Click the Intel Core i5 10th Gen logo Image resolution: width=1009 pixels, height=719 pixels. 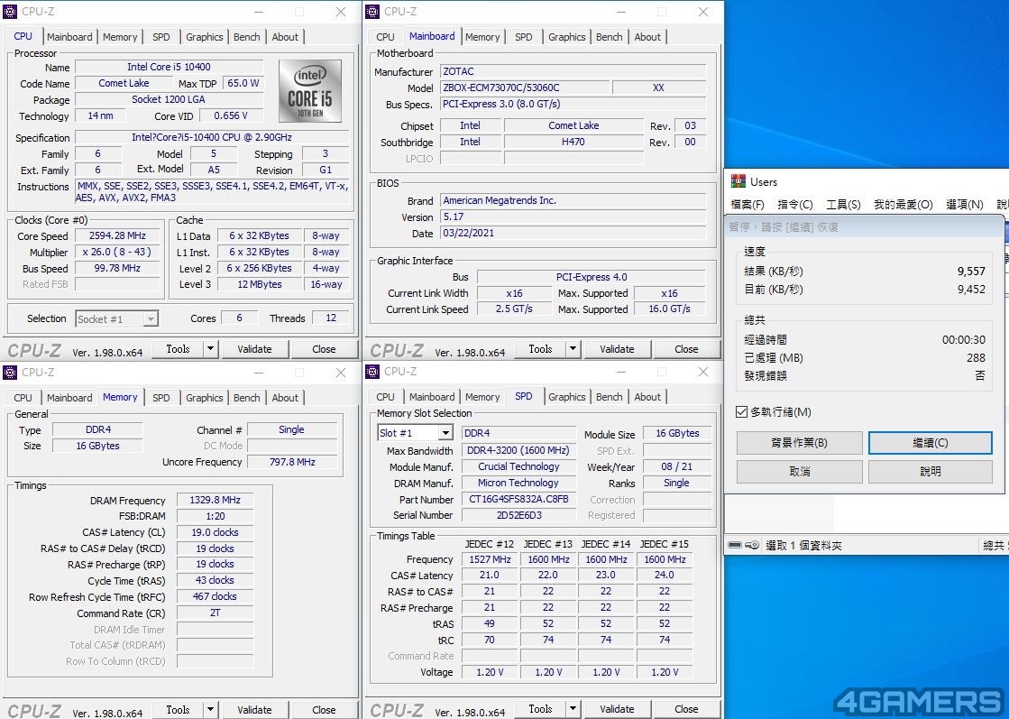pyautogui.click(x=310, y=91)
